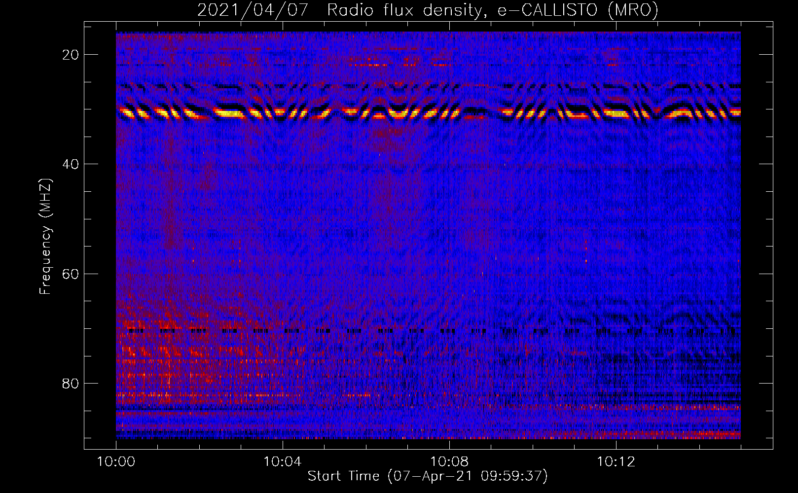Click the 'Start Time (07-Apr-21 09:59:37)' label

click(x=428, y=476)
